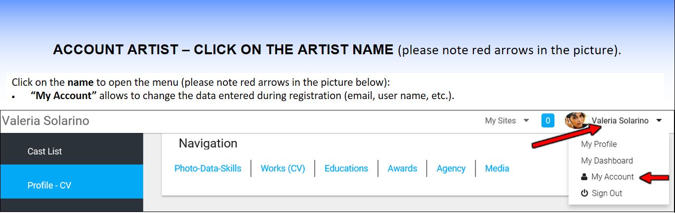The height and width of the screenshot is (213, 675).
Task: Open My Account from the user menu
Action: click(612, 177)
